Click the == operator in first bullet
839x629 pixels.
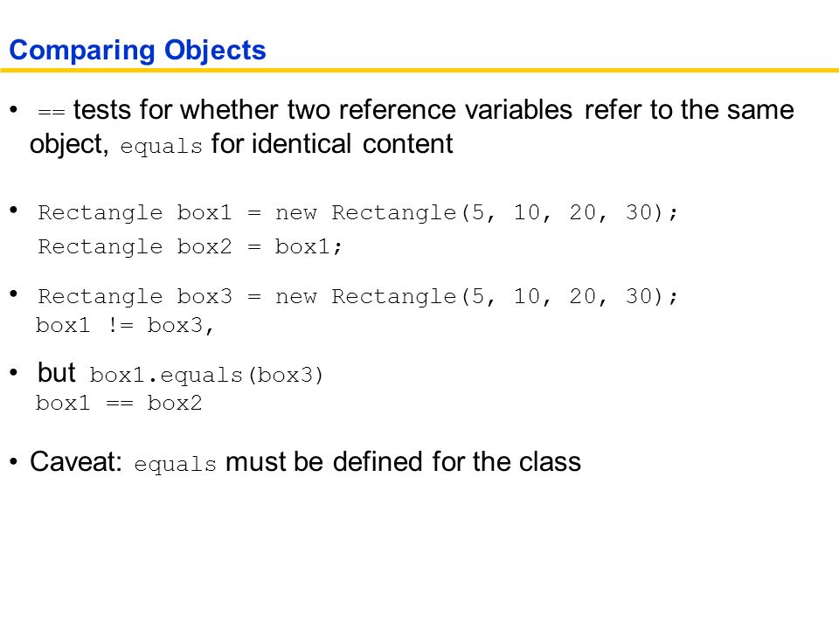[x=52, y=113]
